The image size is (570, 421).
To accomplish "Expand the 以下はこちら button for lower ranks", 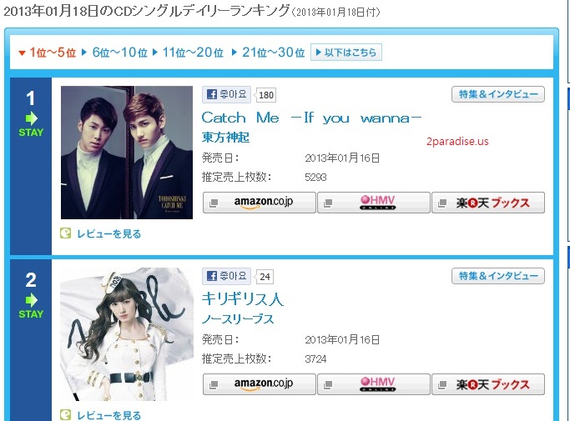I will point(346,53).
